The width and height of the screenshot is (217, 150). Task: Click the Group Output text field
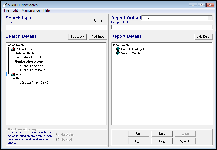point(162,27)
